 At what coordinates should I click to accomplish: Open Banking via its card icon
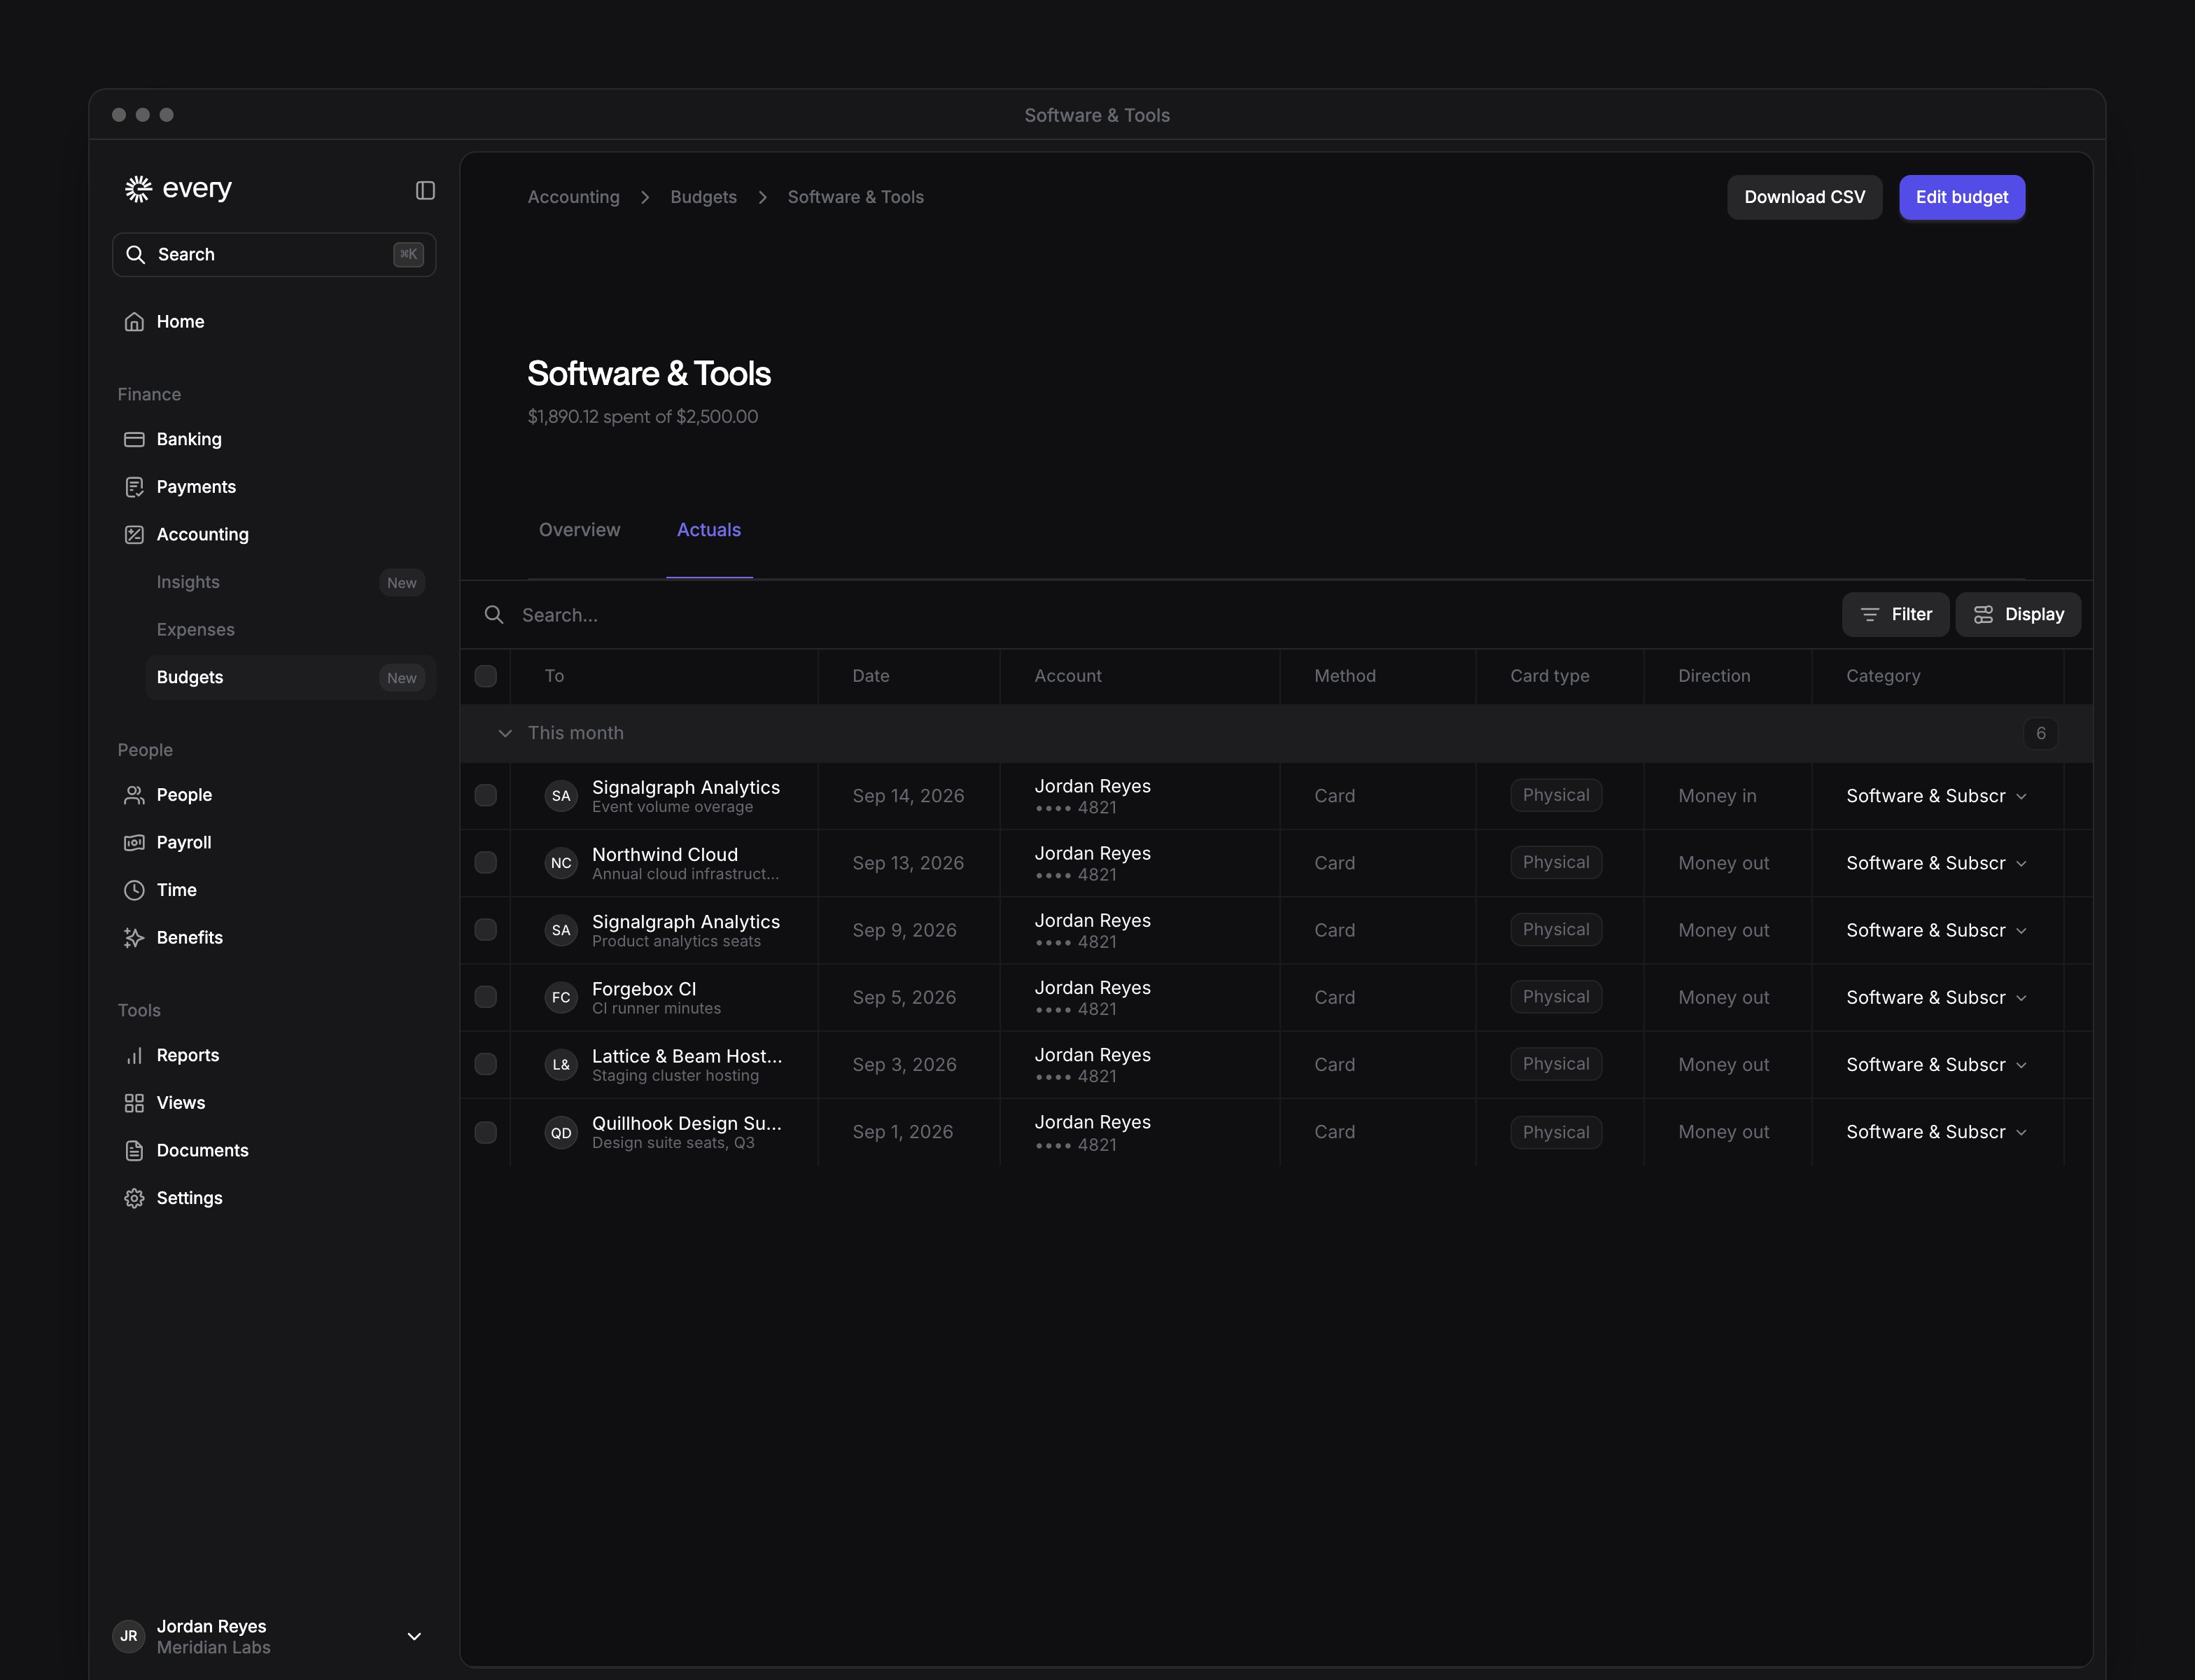pyautogui.click(x=134, y=440)
